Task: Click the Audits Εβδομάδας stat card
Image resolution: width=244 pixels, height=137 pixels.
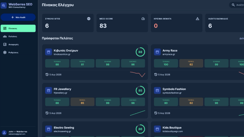Action: [224, 23]
